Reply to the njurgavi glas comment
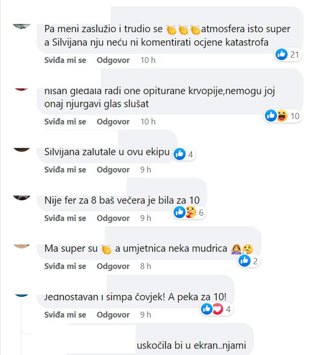Viewport: 328px width, 355px height. tap(113, 122)
